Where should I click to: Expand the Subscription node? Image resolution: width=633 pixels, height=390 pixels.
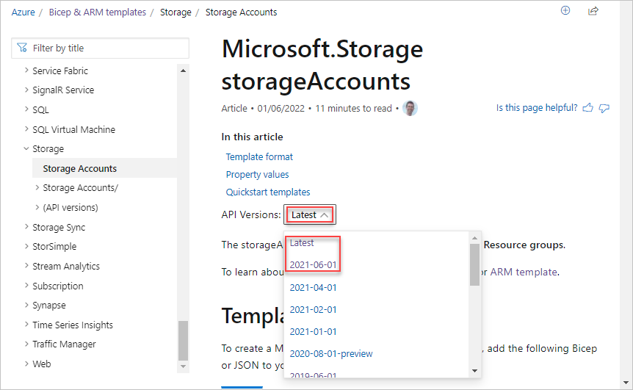click(x=26, y=286)
